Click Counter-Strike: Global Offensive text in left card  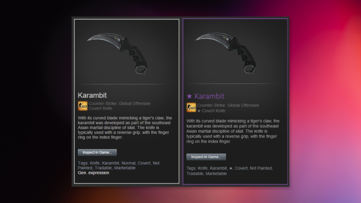point(119,103)
